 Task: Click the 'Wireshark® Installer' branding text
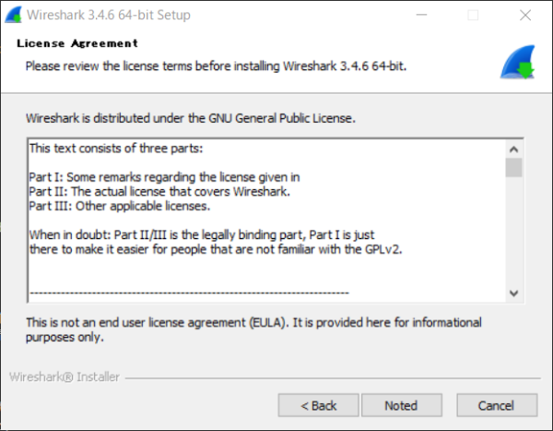pyautogui.click(x=65, y=377)
